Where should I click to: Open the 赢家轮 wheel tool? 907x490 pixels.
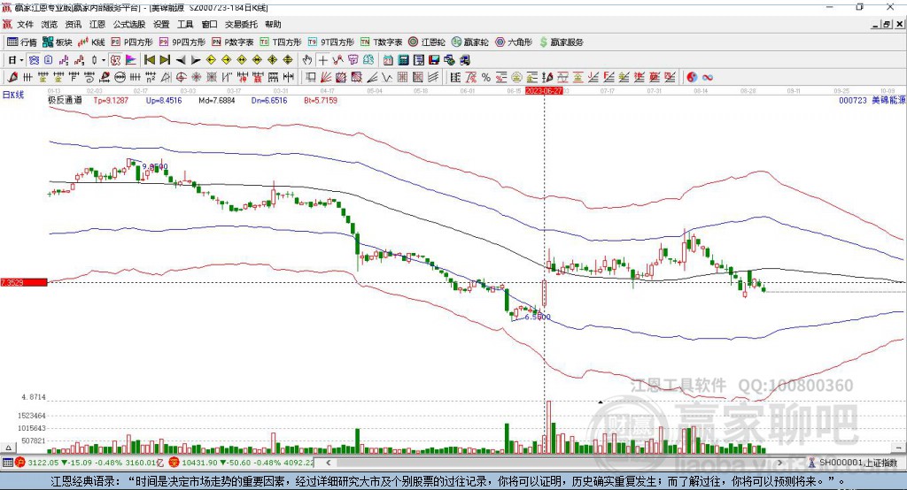(469, 42)
